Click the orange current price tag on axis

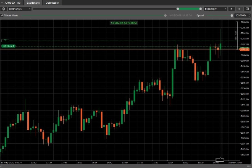pyautogui.click(x=244, y=49)
